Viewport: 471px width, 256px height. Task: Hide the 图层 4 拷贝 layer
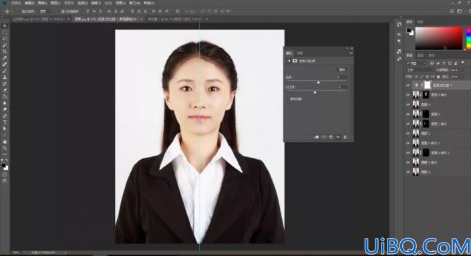[408, 95]
